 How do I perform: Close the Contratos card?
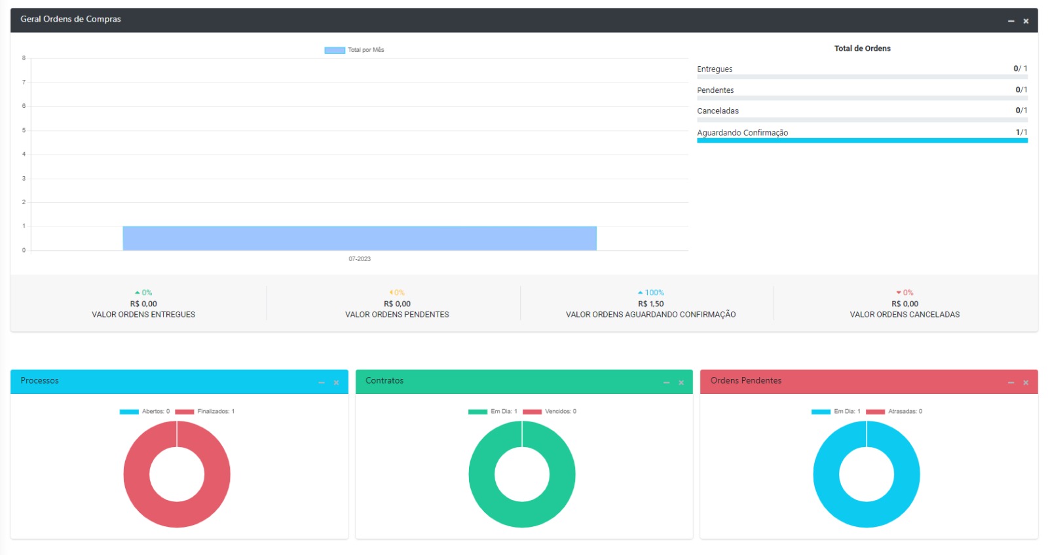coord(681,383)
